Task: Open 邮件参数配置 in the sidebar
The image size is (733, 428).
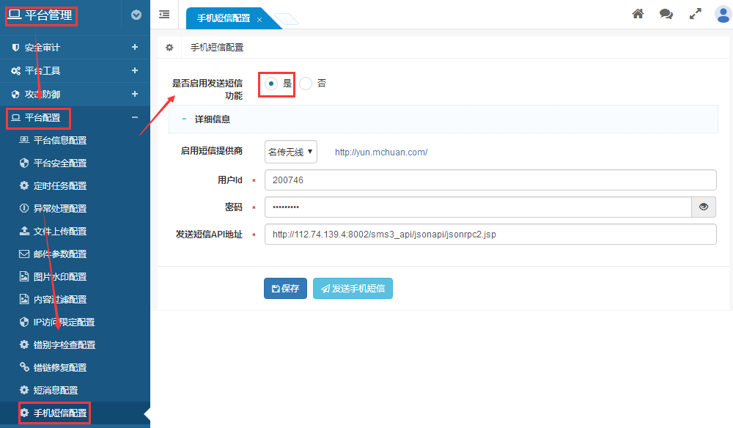Action: point(59,254)
